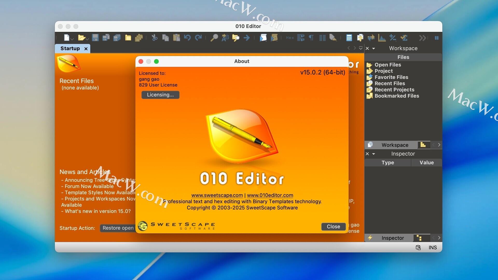The height and width of the screenshot is (280, 498).
Task: Open the Inspector panel options dropdown
Action: coord(374,154)
